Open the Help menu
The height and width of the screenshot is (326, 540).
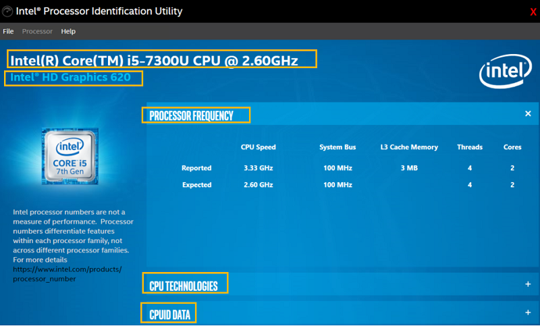pyautogui.click(x=68, y=31)
